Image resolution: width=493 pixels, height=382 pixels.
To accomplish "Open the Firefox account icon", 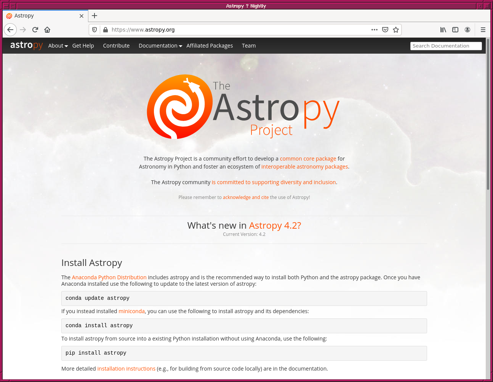I will 467,30.
